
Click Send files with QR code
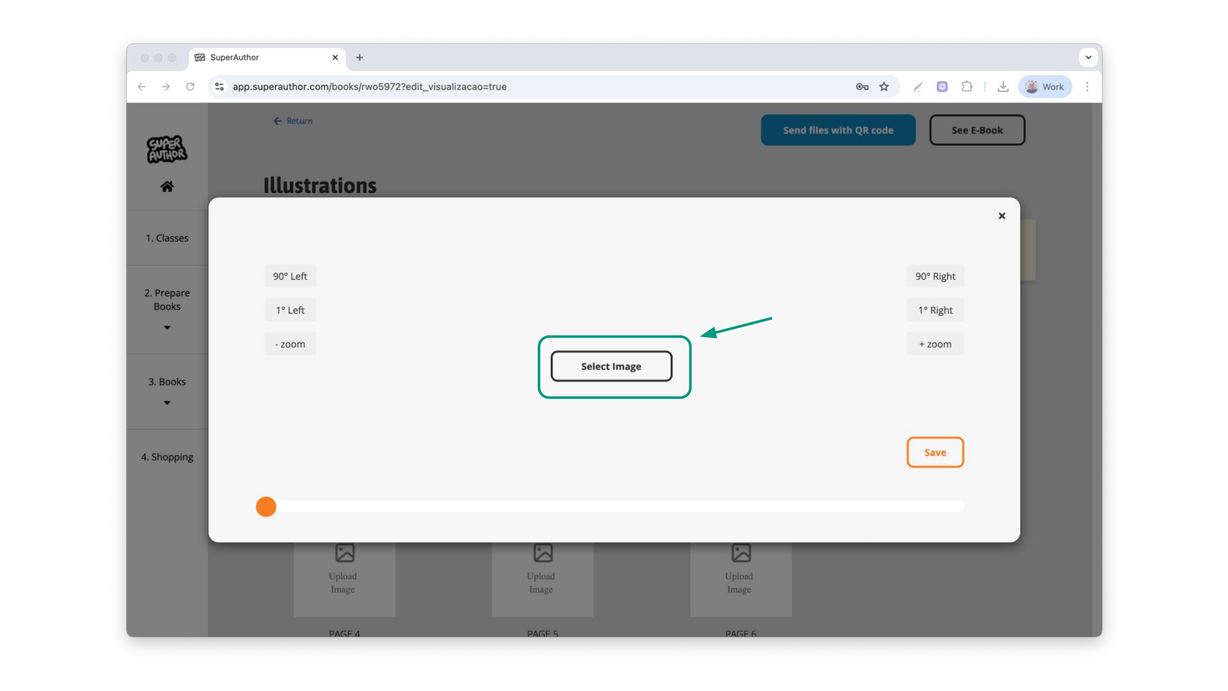coord(838,130)
